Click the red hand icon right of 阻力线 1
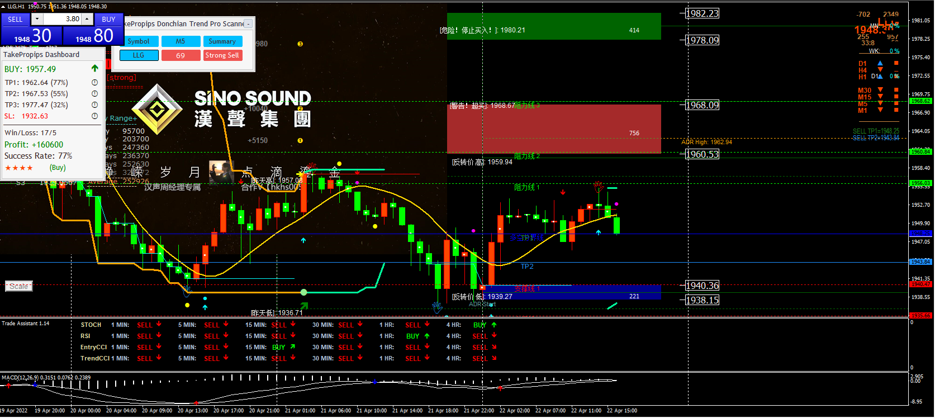The image size is (935, 418). [x=599, y=187]
